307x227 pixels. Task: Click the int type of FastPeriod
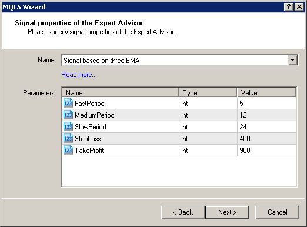tap(185, 104)
